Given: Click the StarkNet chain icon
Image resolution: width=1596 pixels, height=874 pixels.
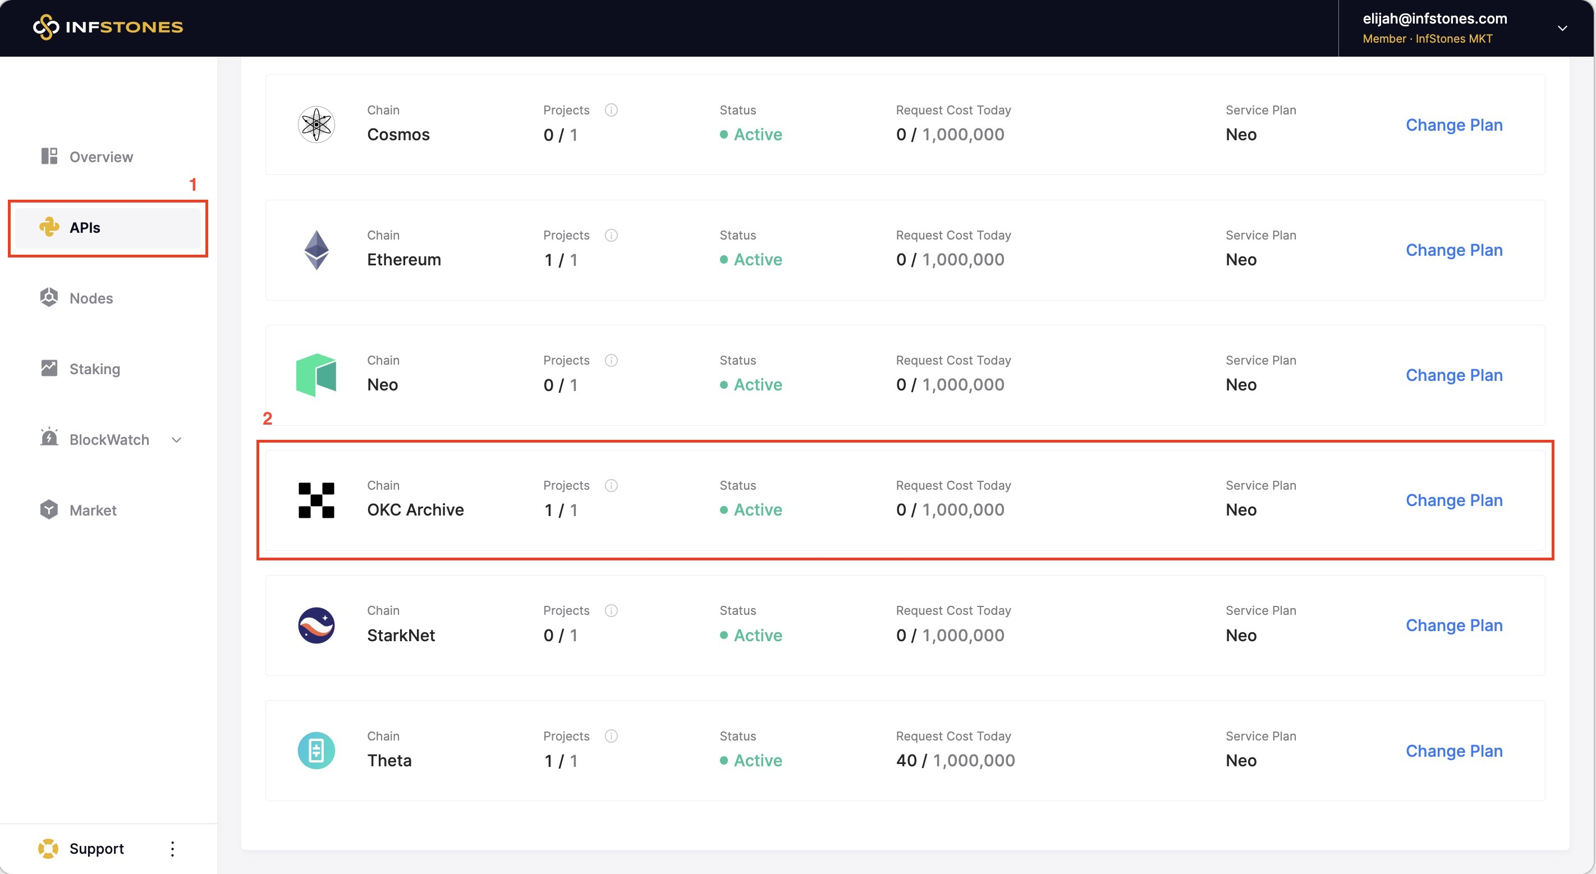Looking at the screenshot, I should click(316, 625).
